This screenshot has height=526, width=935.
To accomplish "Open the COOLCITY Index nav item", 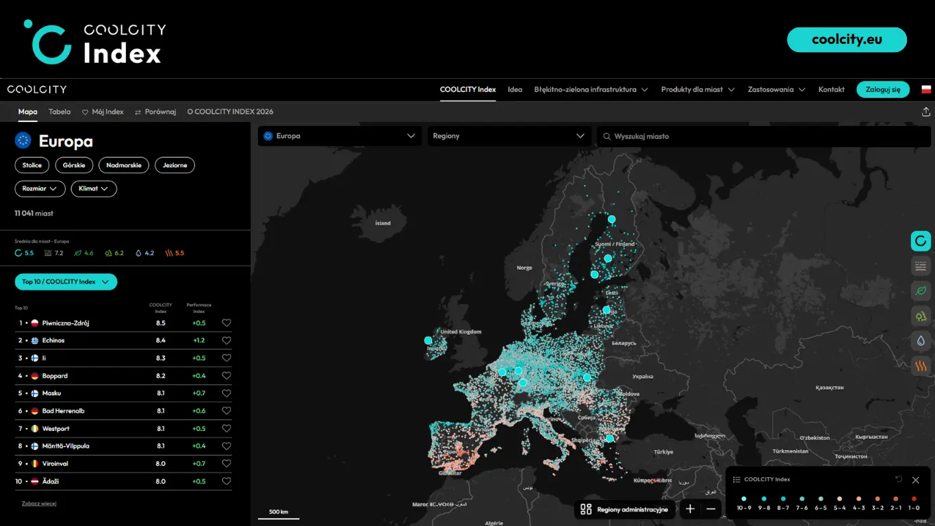I will (468, 90).
